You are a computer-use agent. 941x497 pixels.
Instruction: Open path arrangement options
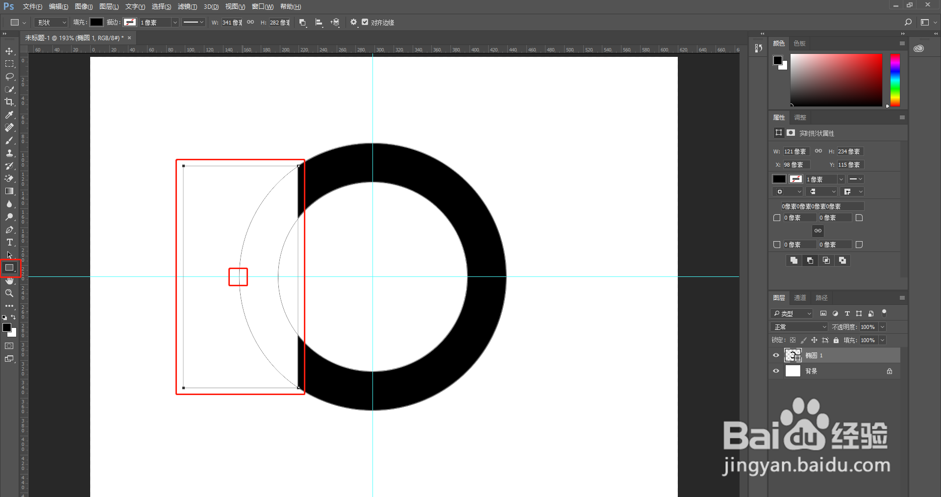point(335,23)
